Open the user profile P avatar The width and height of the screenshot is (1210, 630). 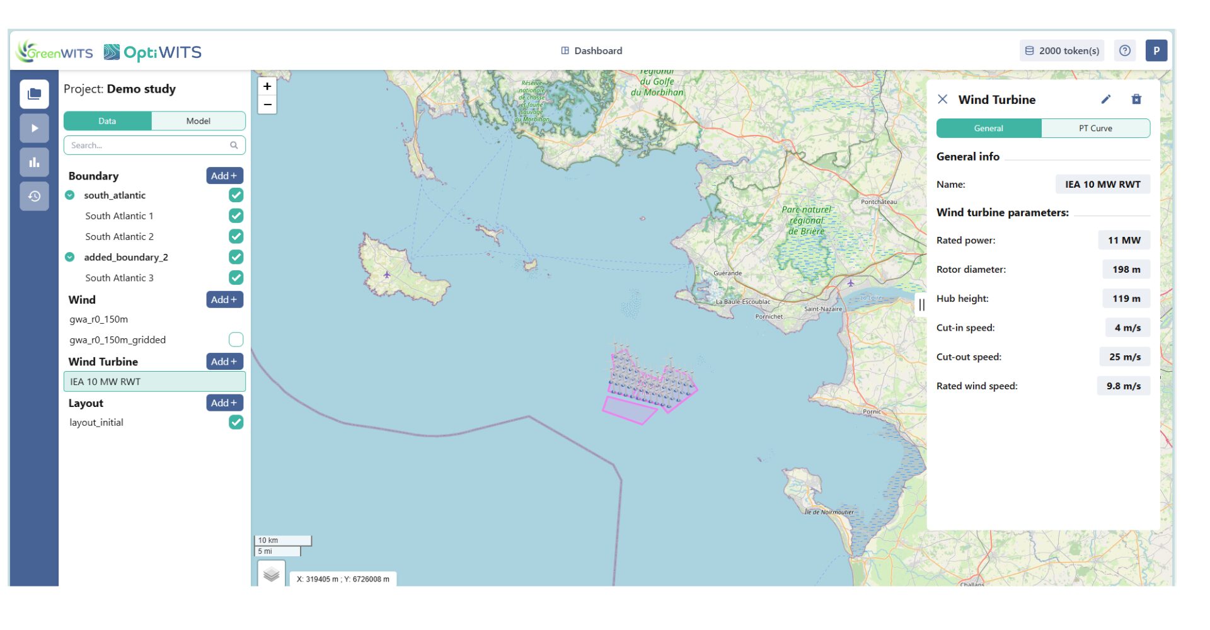[x=1156, y=50]
